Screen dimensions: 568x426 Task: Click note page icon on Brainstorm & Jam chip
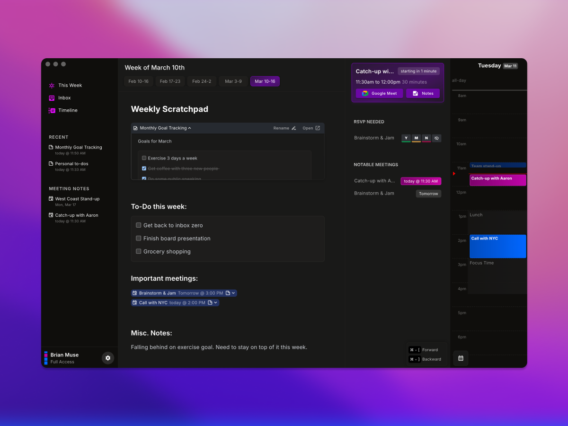pos(228,293)
